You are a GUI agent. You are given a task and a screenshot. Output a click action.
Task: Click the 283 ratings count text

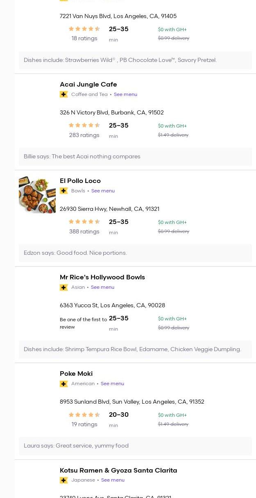click(x=84, y=135)
